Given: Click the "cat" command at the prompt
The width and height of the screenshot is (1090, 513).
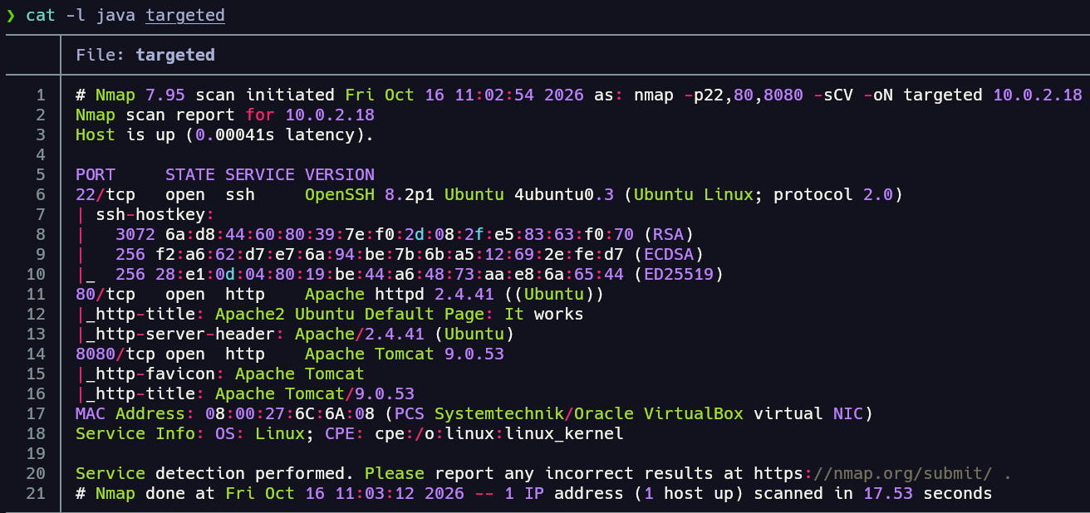Looking at the screenshot, I should tap(41, 16).
